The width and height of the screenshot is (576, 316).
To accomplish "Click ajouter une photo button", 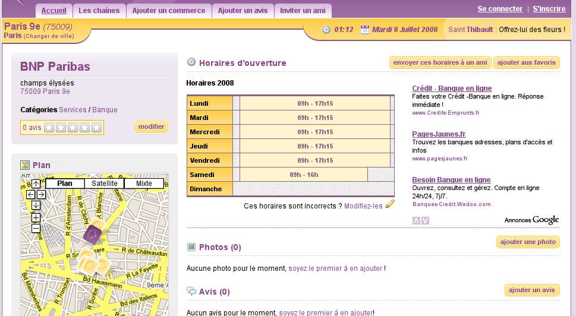I will coord(528,242).
